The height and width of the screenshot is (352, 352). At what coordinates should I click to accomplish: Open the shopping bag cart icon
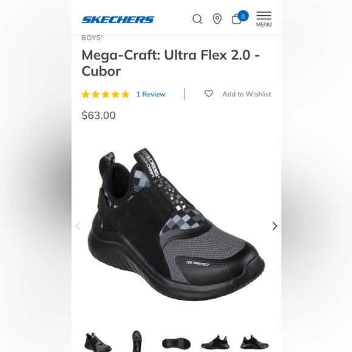237,19
